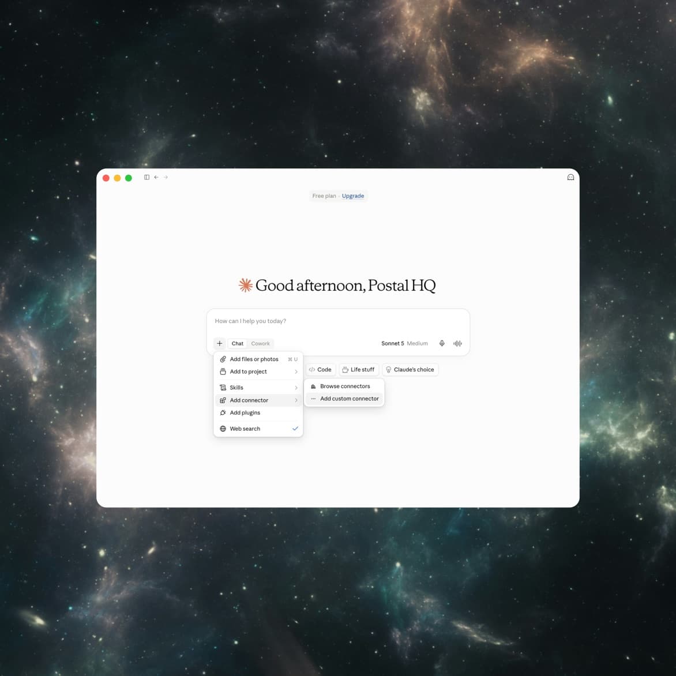
Task: Click the paperclip icon for adding files
Action: click(223, 359)
